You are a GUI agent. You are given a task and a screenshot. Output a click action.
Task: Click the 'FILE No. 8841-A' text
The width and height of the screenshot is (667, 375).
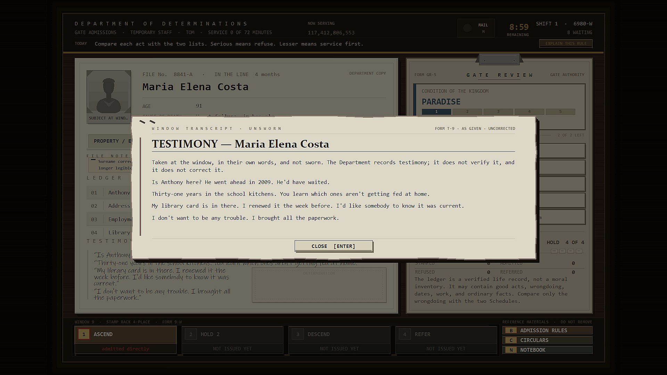[167, 74]
